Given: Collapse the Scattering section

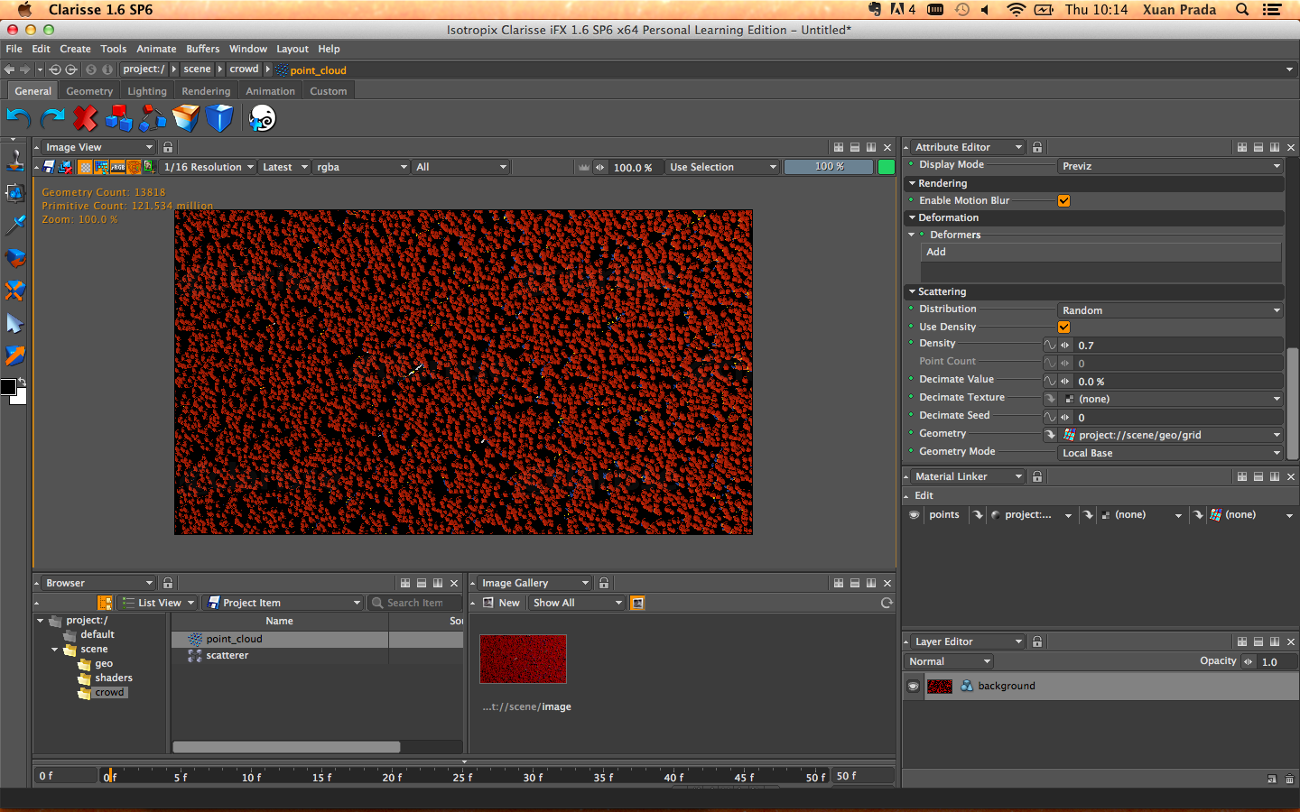Looking at the screenshot, I should click(912, 292).
